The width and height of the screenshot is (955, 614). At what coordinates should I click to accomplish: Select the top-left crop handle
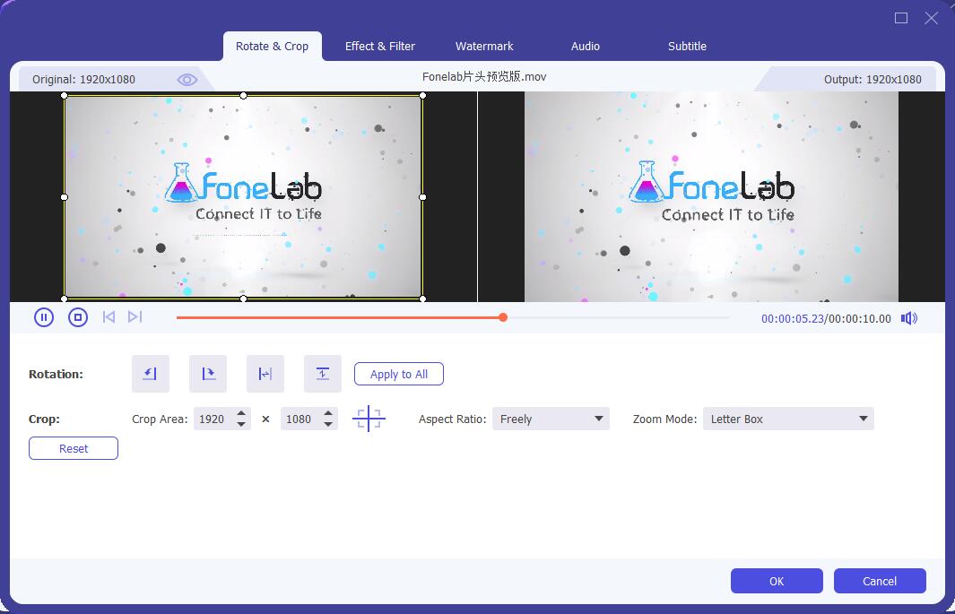(x=65, y=96)
